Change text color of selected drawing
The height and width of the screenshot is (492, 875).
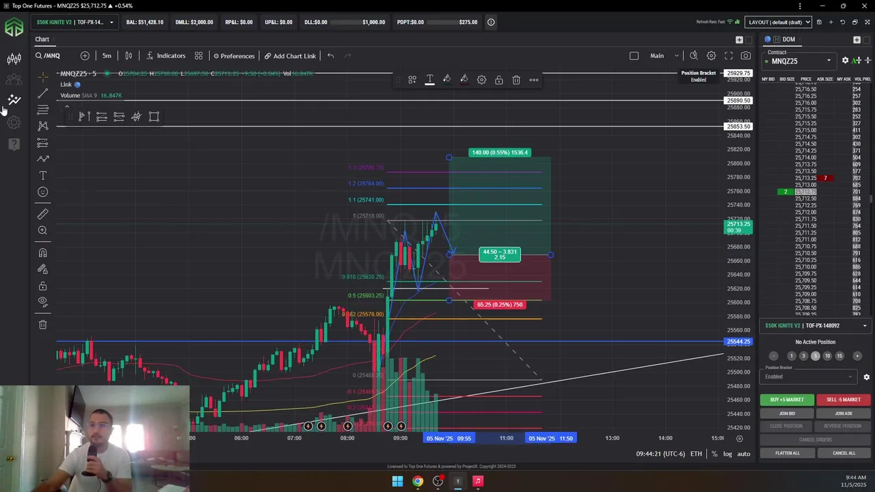pyautogui.click(x=429, y=80)
